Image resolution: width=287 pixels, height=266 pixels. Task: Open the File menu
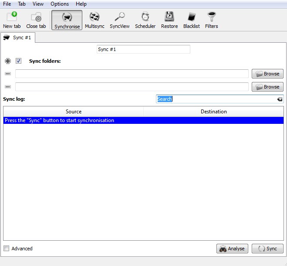pyautogui.click(x=7, y=4)
